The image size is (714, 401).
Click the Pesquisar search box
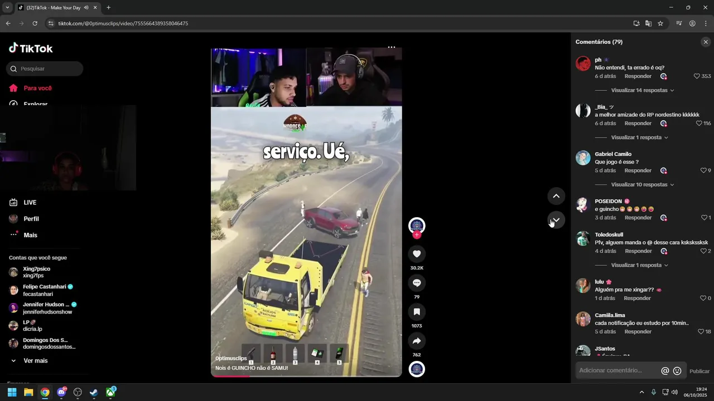(x=45, y=69)
